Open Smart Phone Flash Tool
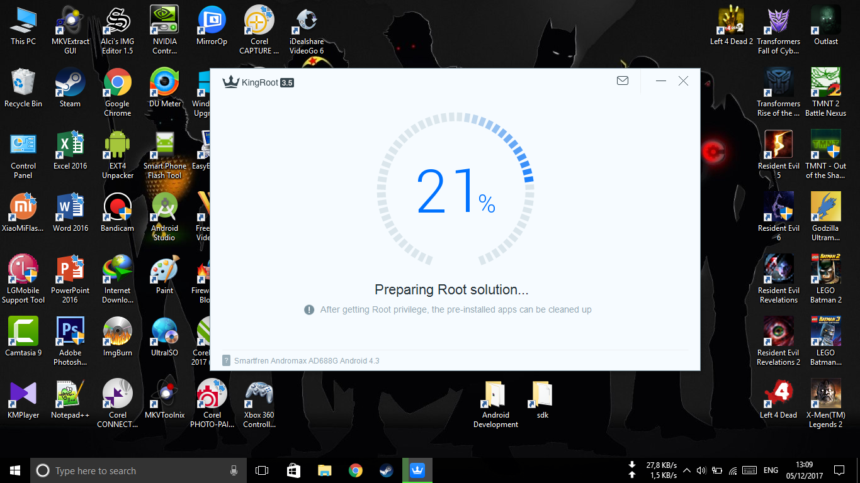The image size is (860, 483). (x=165, y=155)
